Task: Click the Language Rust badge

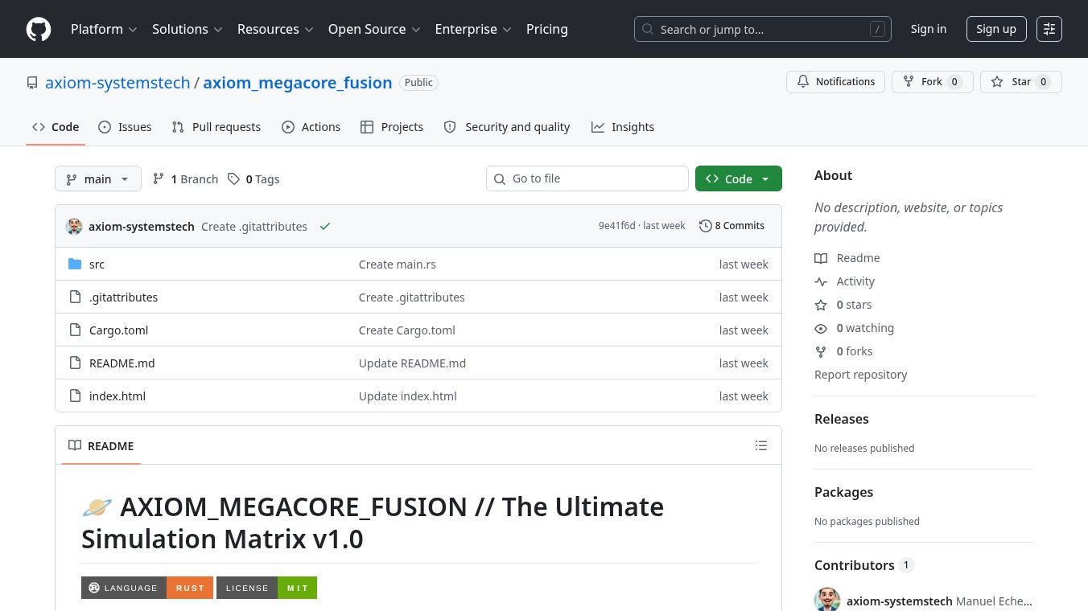Action: 147,588
